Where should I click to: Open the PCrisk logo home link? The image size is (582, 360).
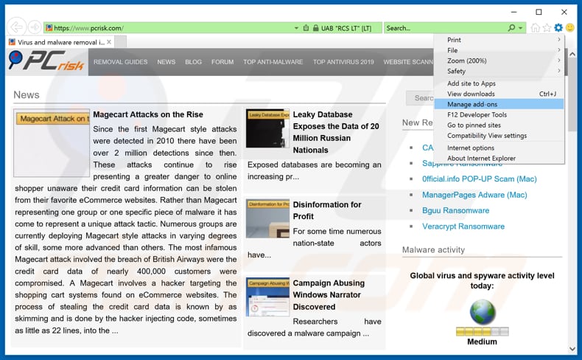tap(46, 61)
